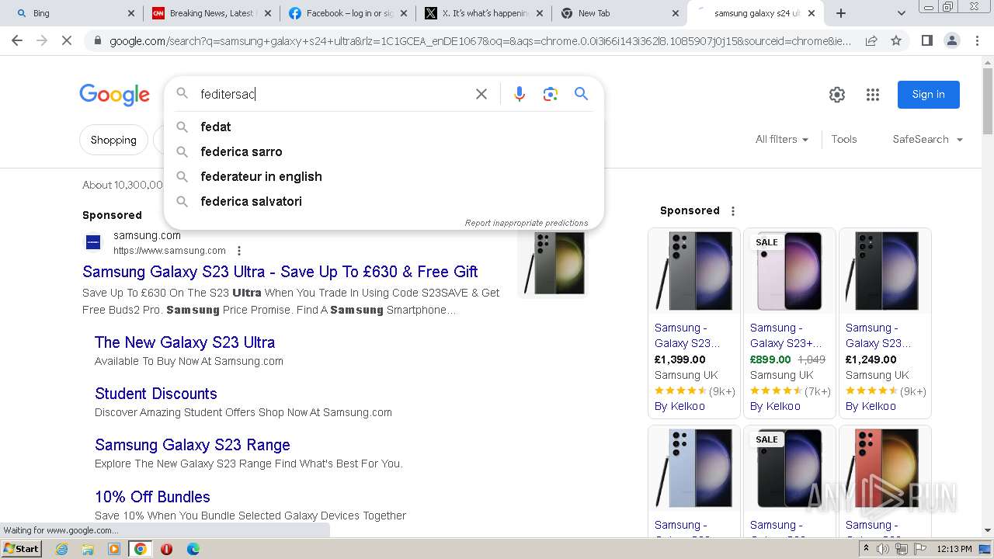Choose the 'federica sarro' suggestion
The width and height of the screenshot is (994, 559).
pyautogui.click(x=384, y=151)
